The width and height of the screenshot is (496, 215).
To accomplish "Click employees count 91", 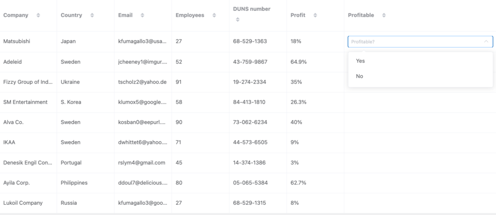I will point(178,82).
